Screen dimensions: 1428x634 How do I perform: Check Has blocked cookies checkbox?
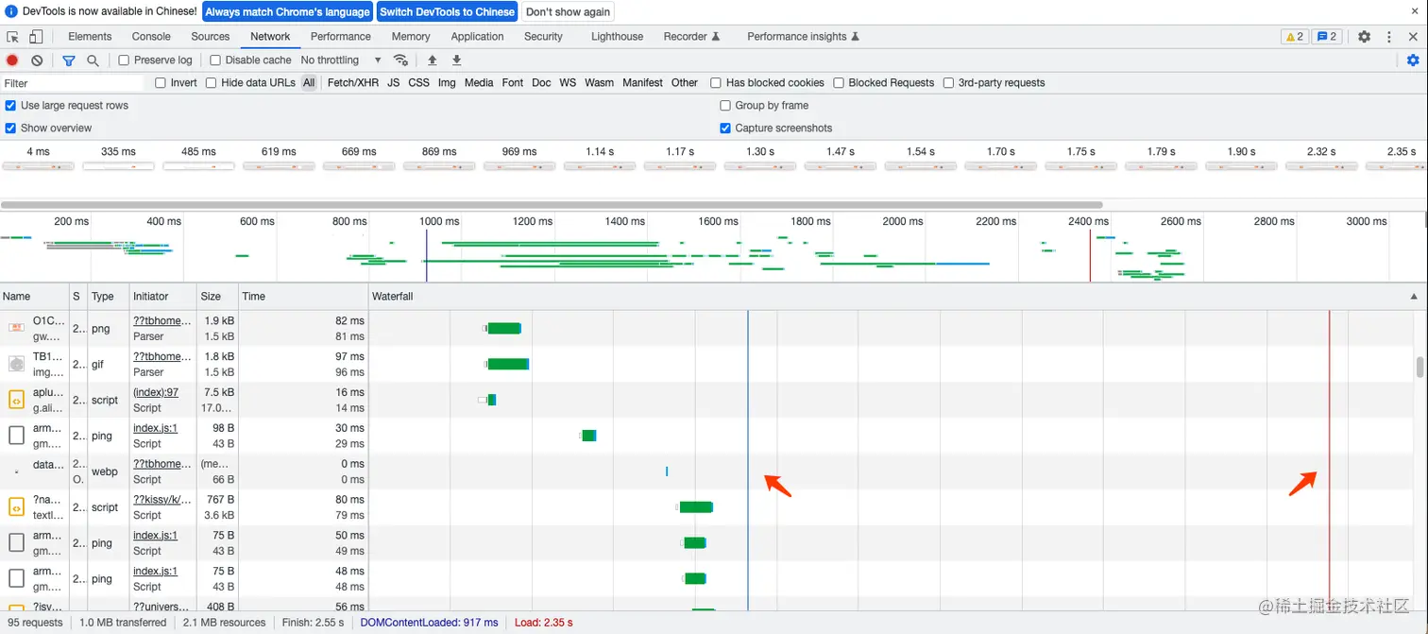(x=716, y=83)
